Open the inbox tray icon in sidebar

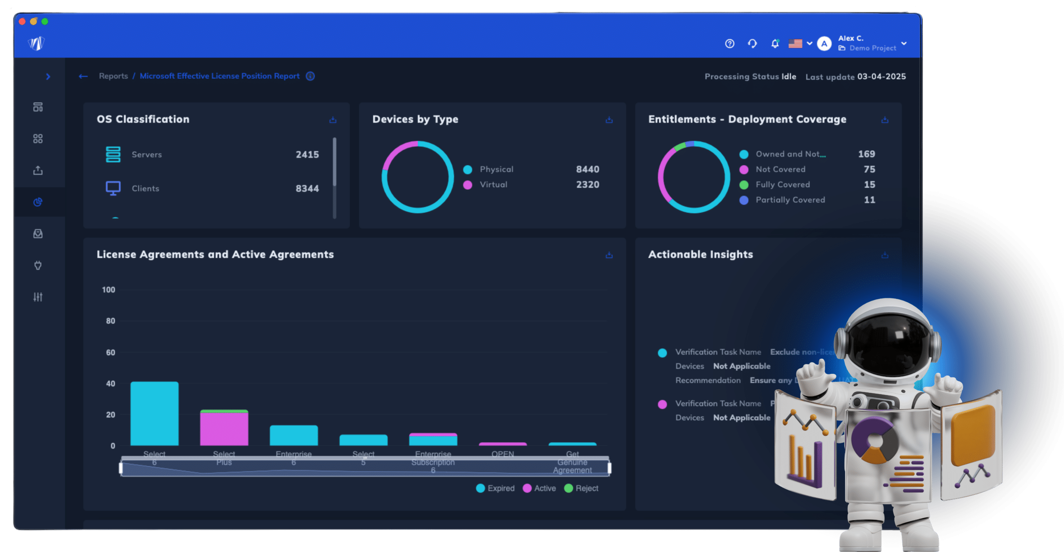(38, 234)
